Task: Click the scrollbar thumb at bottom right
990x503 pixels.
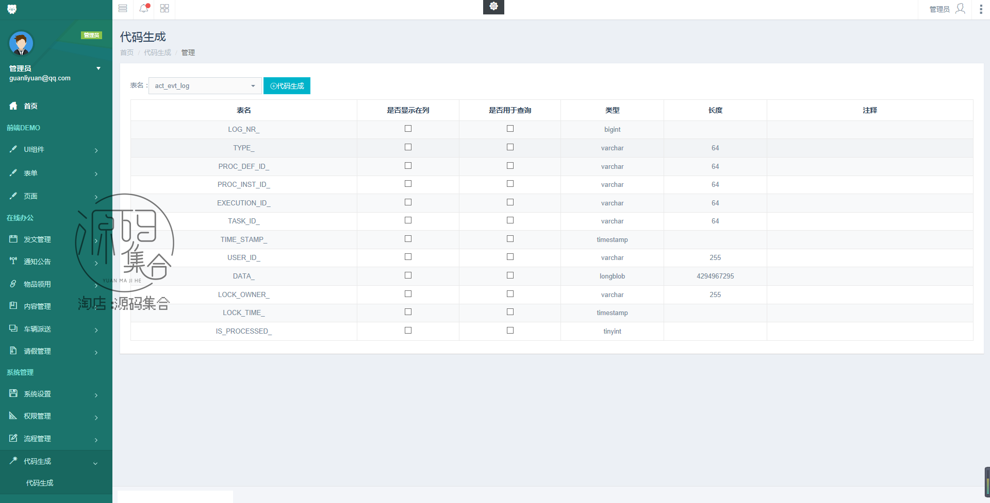Action: [987, 482]
